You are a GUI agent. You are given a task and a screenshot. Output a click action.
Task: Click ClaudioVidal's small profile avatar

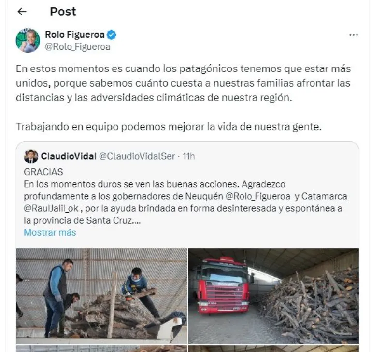[x=31, y=156]
